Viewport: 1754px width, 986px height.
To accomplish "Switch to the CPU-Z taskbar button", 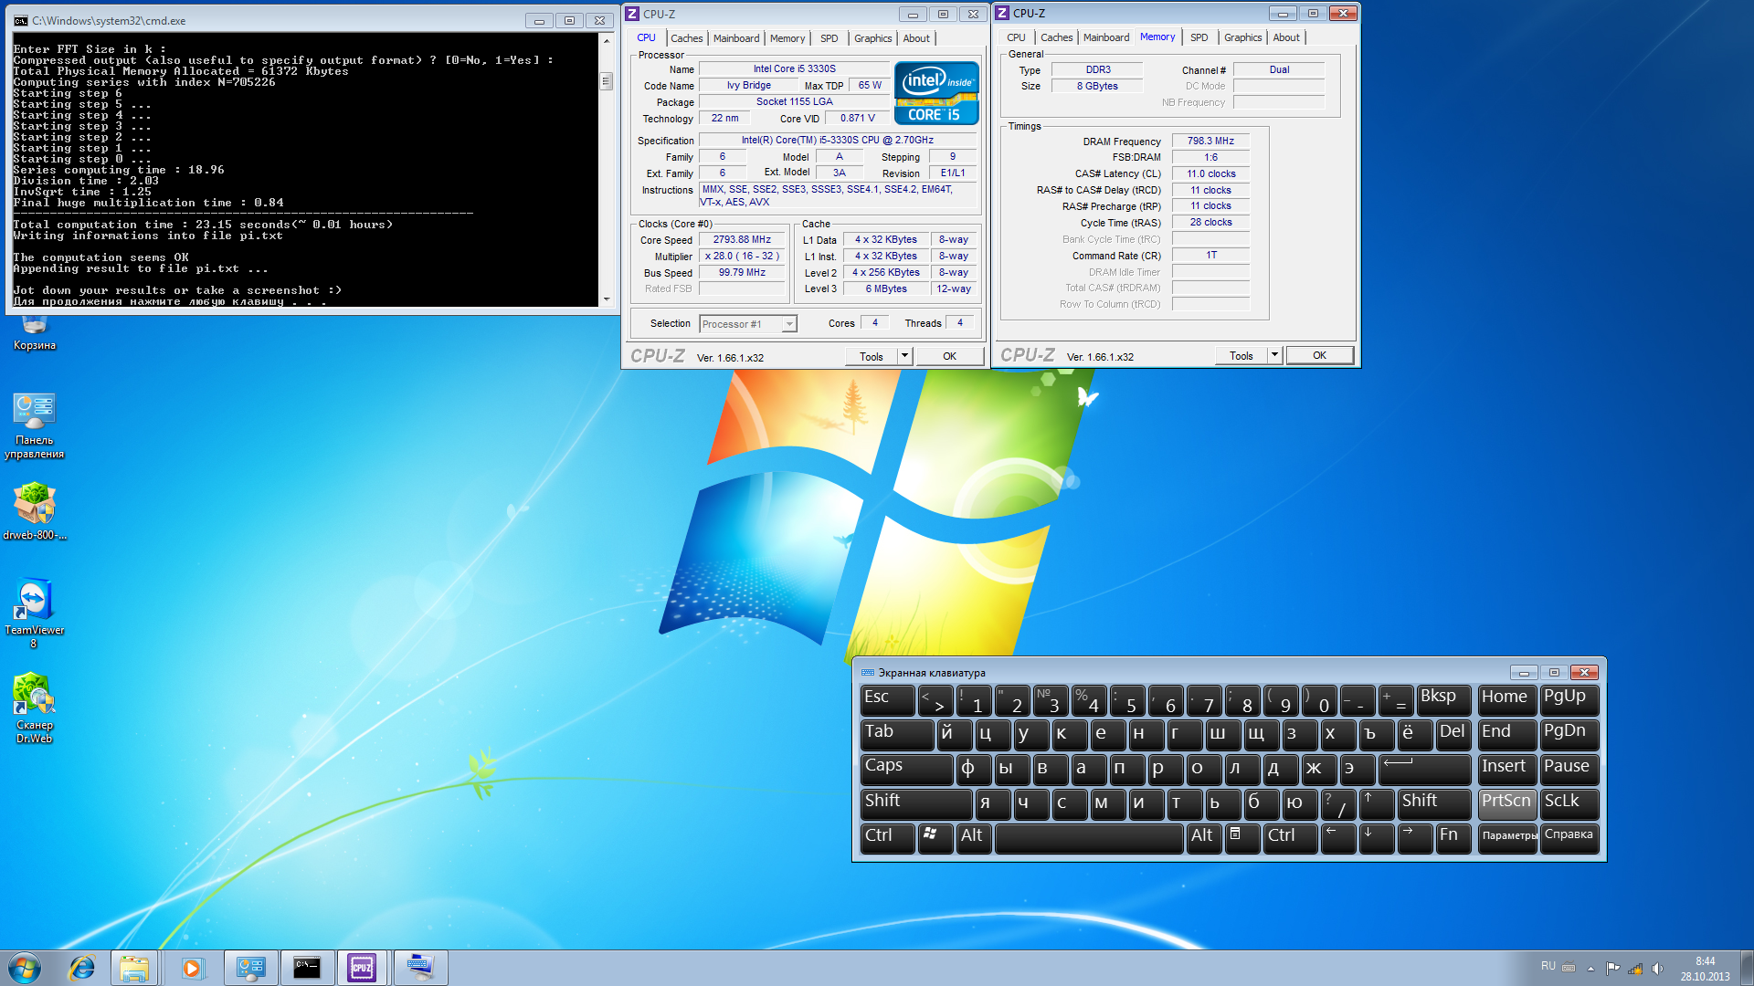I will pos(363,968).
